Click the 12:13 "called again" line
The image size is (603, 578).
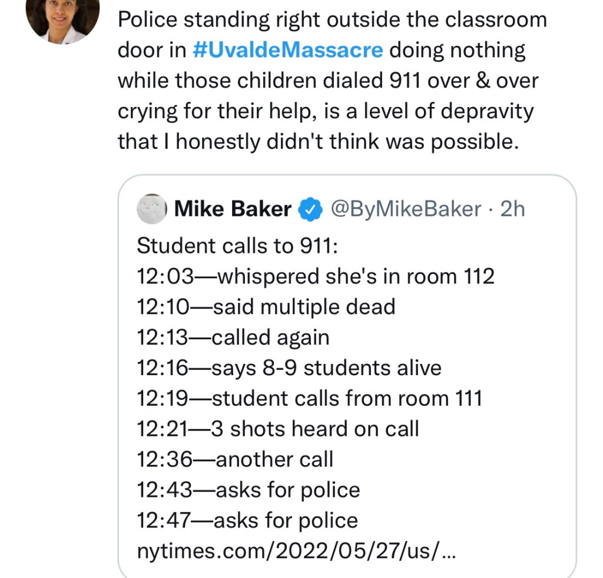pos(233,338)
